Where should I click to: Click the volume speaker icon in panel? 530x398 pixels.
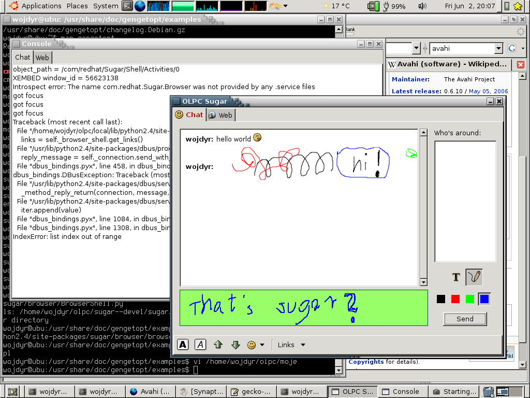[x=422, y=6]
